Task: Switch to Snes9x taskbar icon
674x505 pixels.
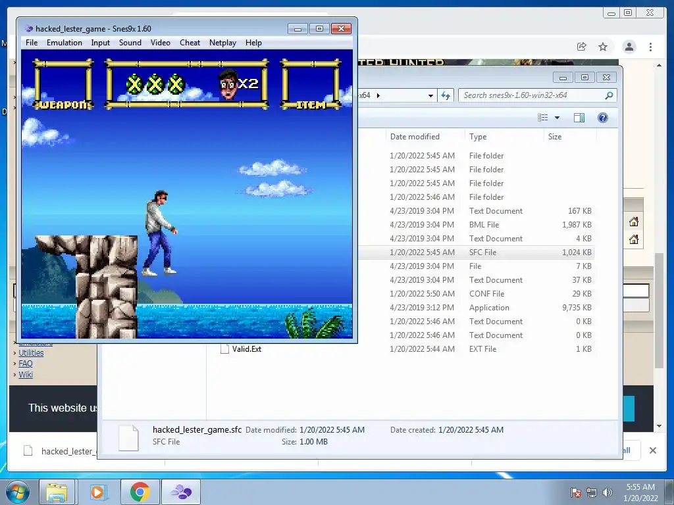Action: pyautogui.click(x=181, y=492)
